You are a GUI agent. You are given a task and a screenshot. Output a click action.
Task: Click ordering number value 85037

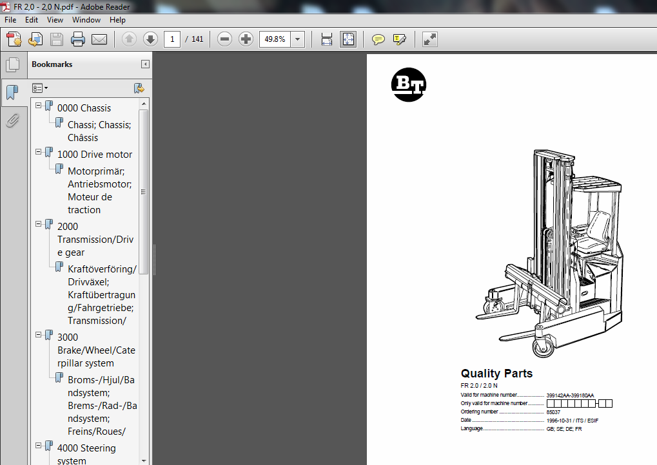pos(553,412)
